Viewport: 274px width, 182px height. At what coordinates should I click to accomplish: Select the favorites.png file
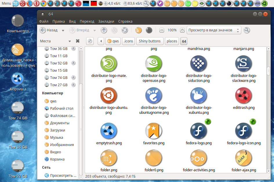[154, 134]
